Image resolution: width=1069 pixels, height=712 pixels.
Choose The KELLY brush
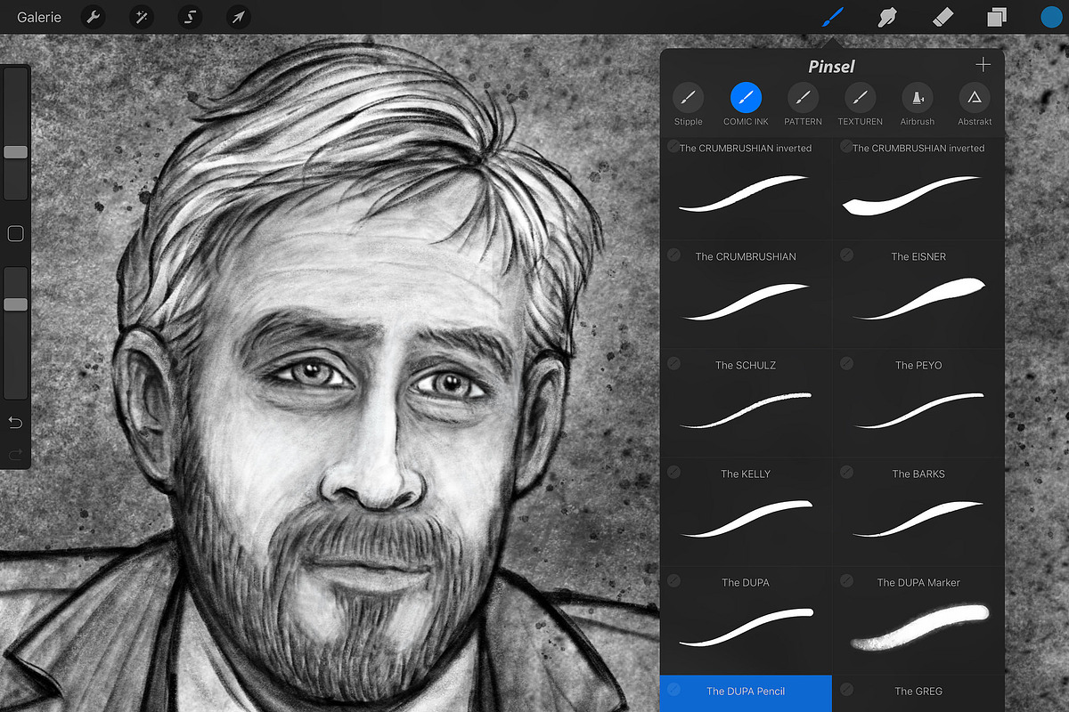point(746,511)
